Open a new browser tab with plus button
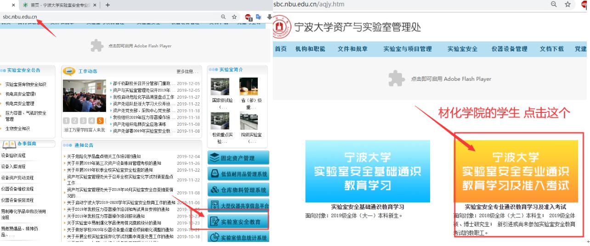The width and height of the screenshot is (590, 246). pyautogui.click(x=108, y=5)
